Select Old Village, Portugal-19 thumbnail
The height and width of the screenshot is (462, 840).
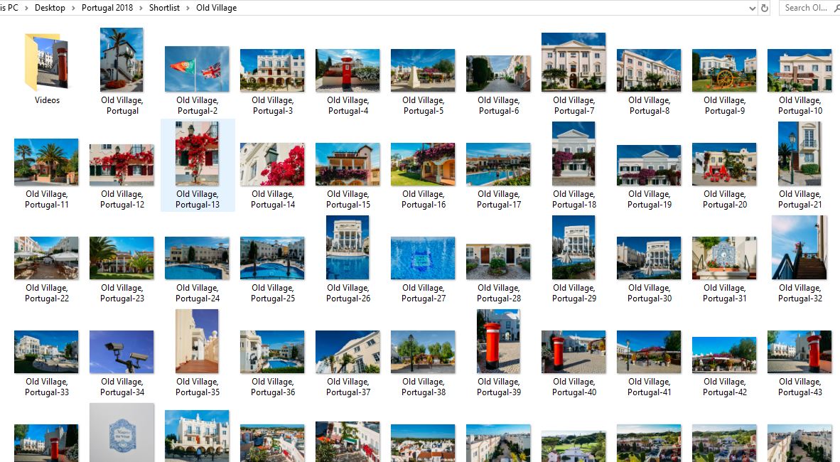point(649,165)
